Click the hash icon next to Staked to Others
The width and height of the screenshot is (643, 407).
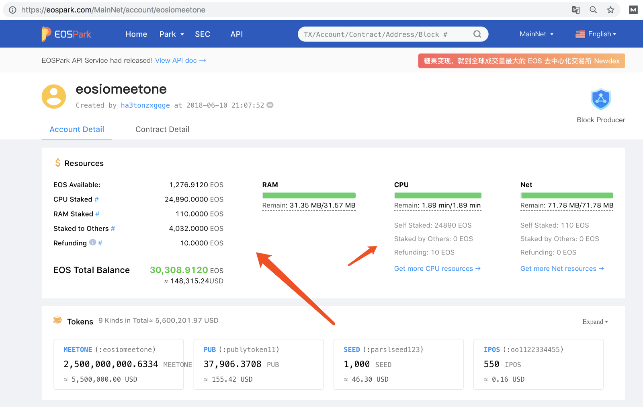pos(113,228)
